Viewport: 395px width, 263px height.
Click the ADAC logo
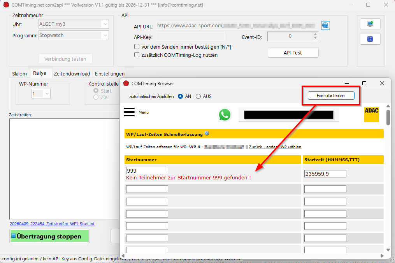pyautogui.click(x=371, y=114)
